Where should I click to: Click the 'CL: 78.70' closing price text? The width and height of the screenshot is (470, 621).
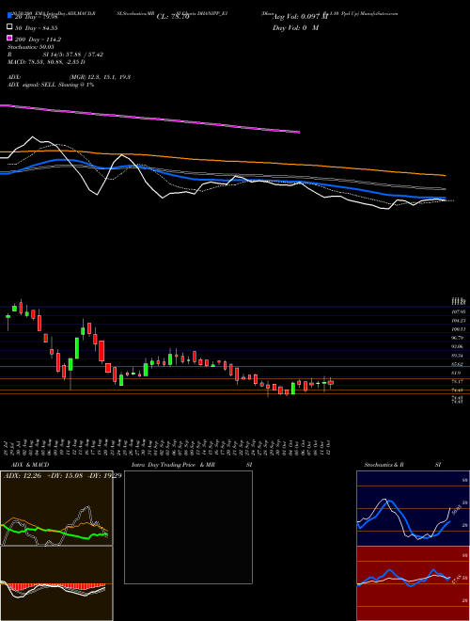[173, 17]
